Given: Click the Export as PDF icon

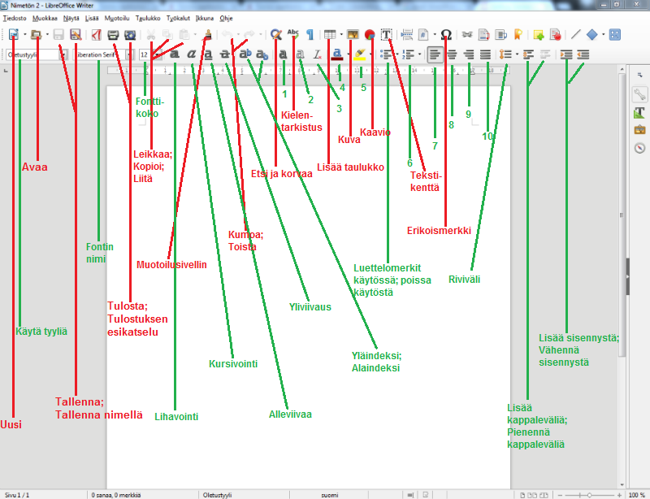Looking at the screenshot, I should click(96, 35).
